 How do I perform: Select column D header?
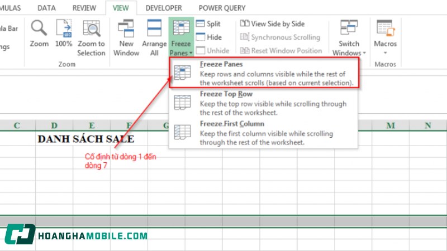coord(54,125)
